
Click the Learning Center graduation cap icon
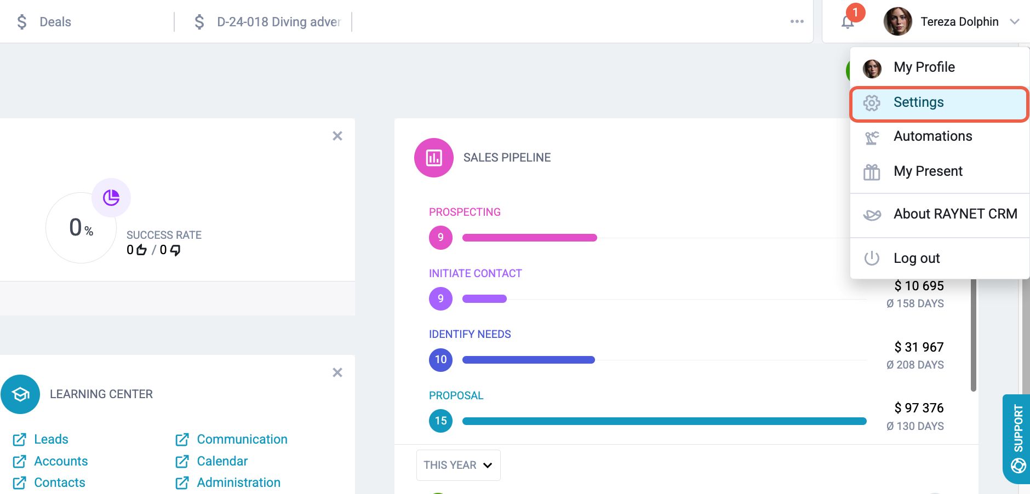click(x=20, y=394)
